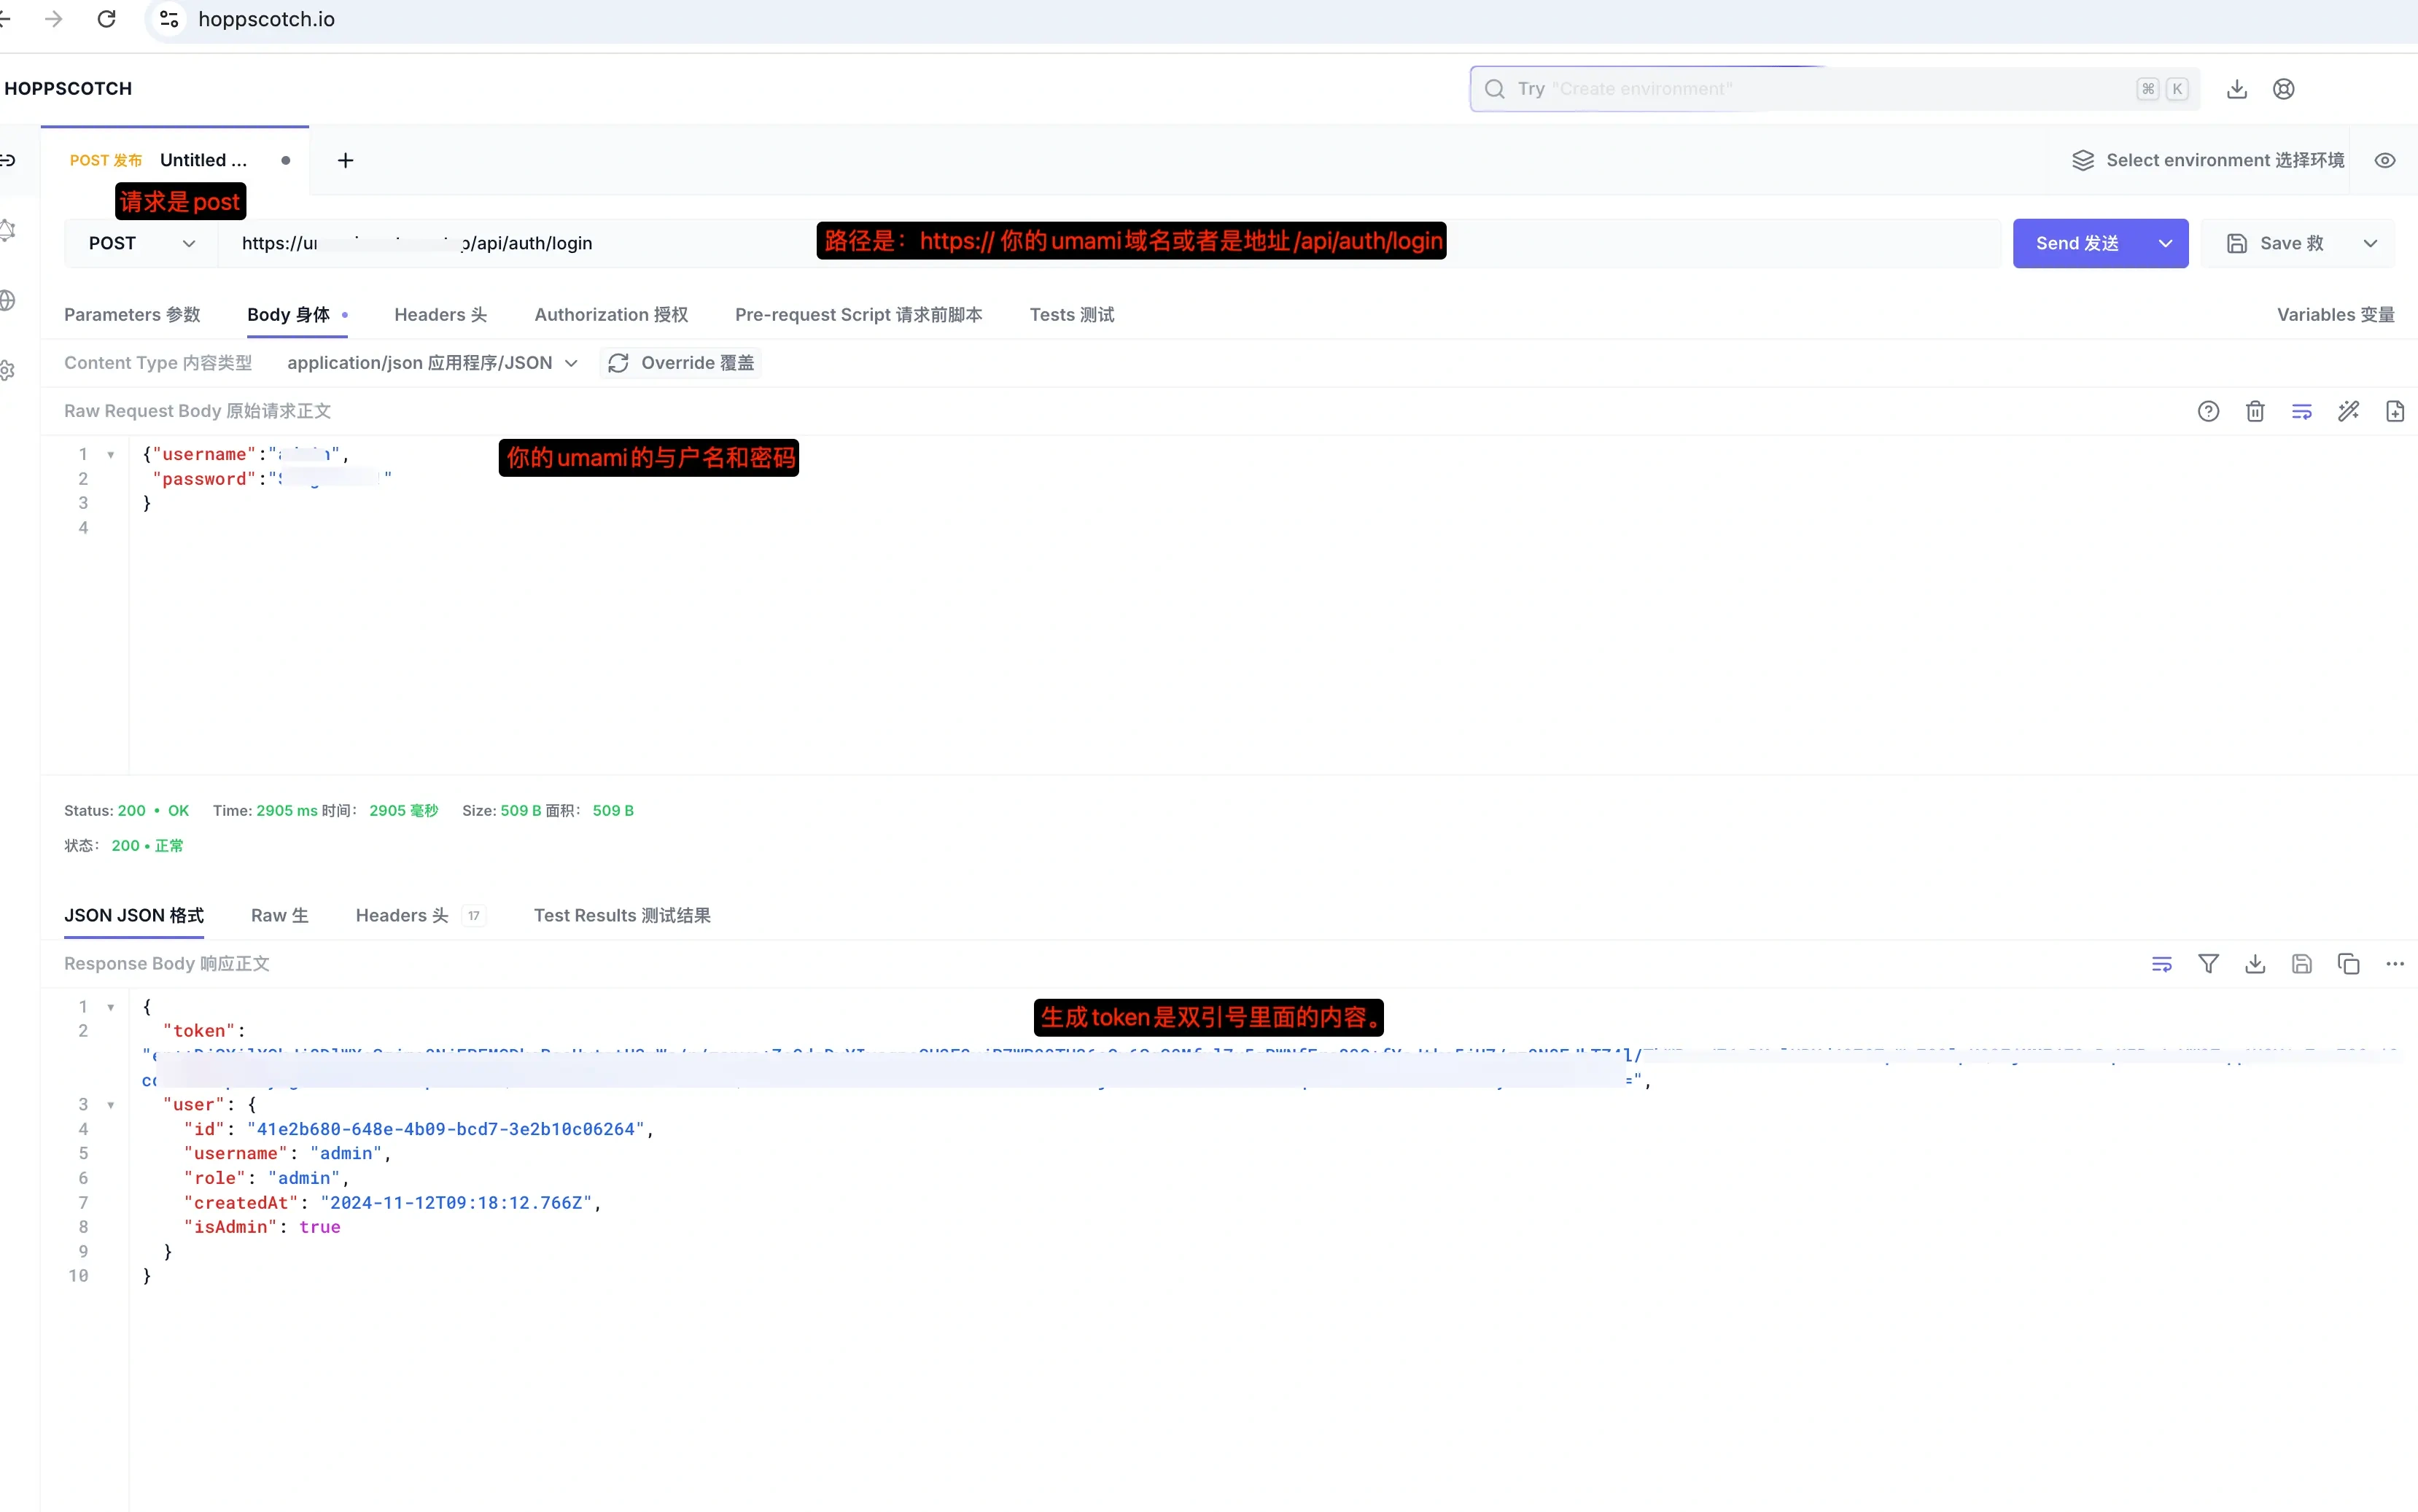Image resolution: width=2418 pixels, height=1512 pixels.
Task: Expand the Send button options chevron
Action: click(x=2165, y=243)
